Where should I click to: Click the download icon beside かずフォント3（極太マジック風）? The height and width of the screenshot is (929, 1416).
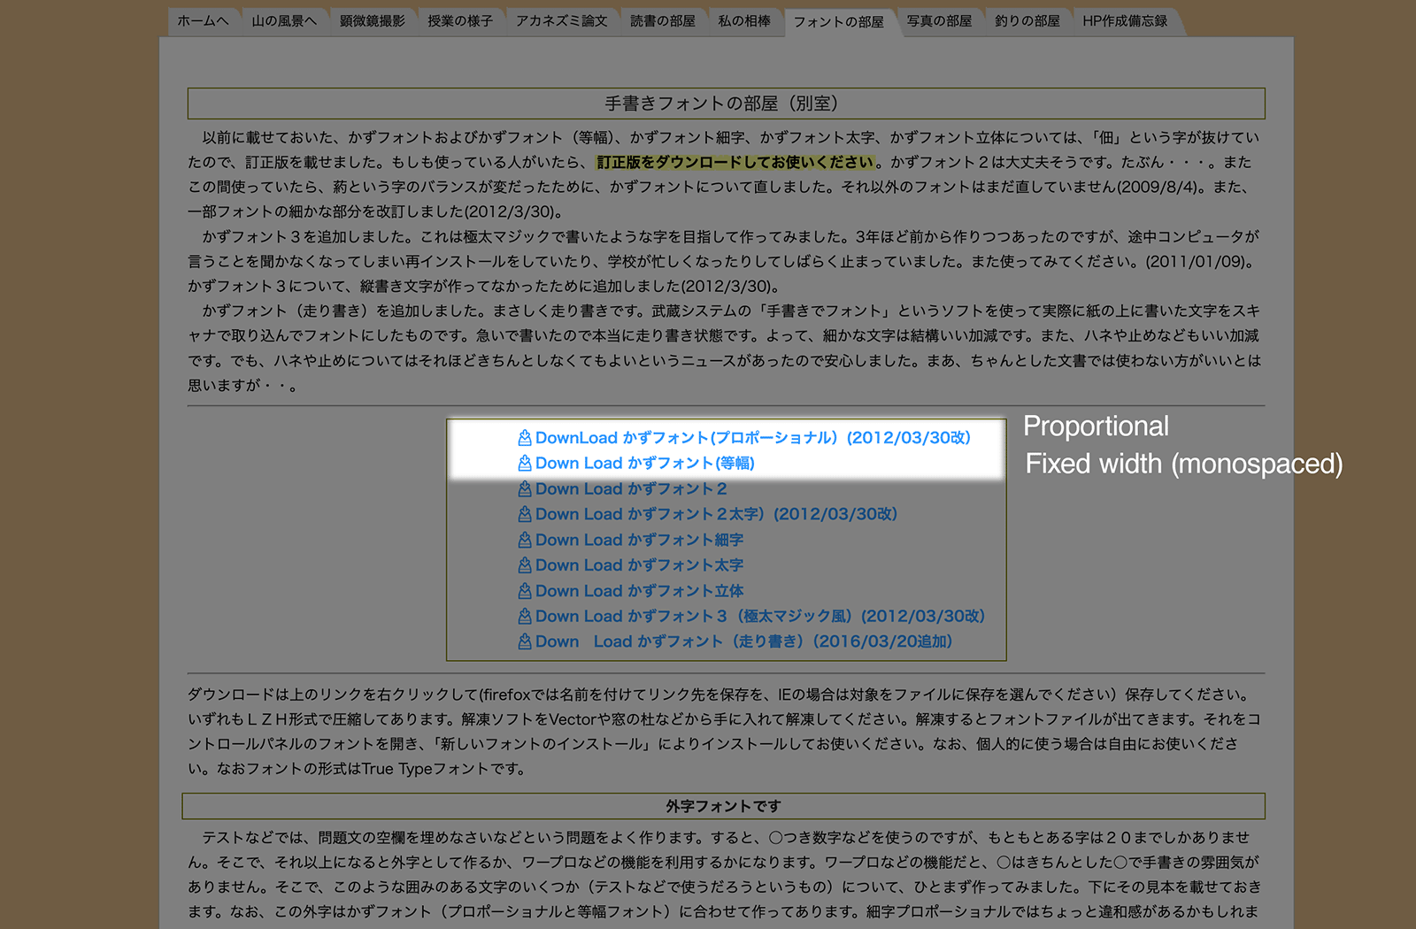[x=523, y=616]
